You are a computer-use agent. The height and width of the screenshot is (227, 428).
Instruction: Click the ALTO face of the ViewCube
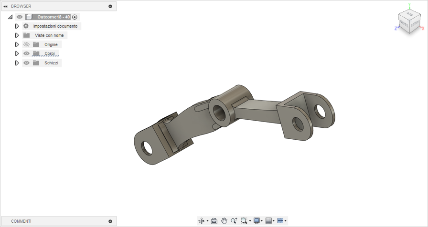click(x=409, y=14)
